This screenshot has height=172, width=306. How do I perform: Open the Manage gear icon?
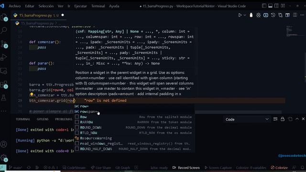pyautogui.click(x=4, y=158)
